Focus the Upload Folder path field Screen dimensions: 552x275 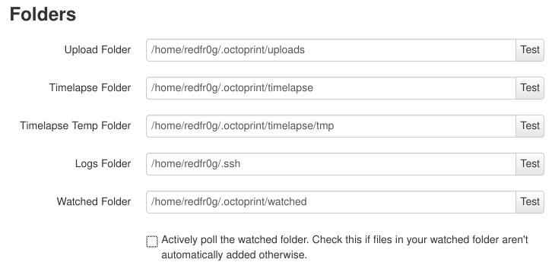tap(331, 50)
